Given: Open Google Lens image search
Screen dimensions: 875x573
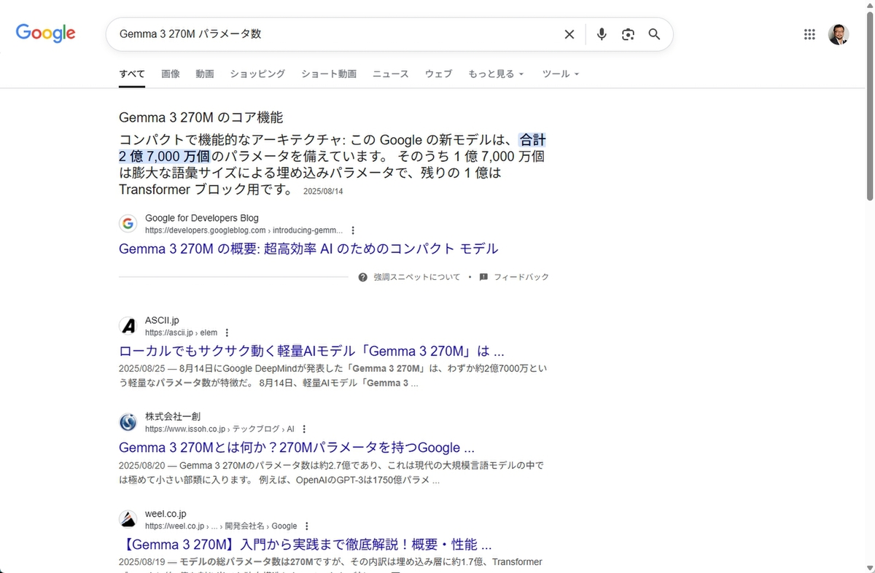Looking at the screenshot, I should click(628, 34).
